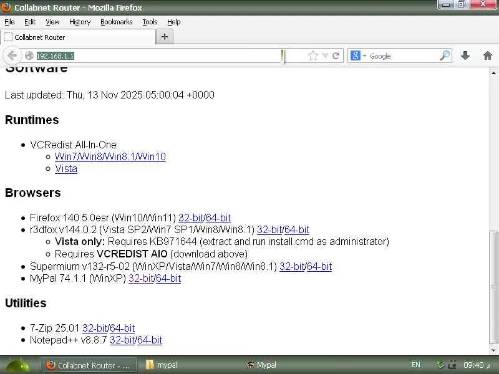Open the Edit menu
499x374 pixels.
click(x=30, y=22)
